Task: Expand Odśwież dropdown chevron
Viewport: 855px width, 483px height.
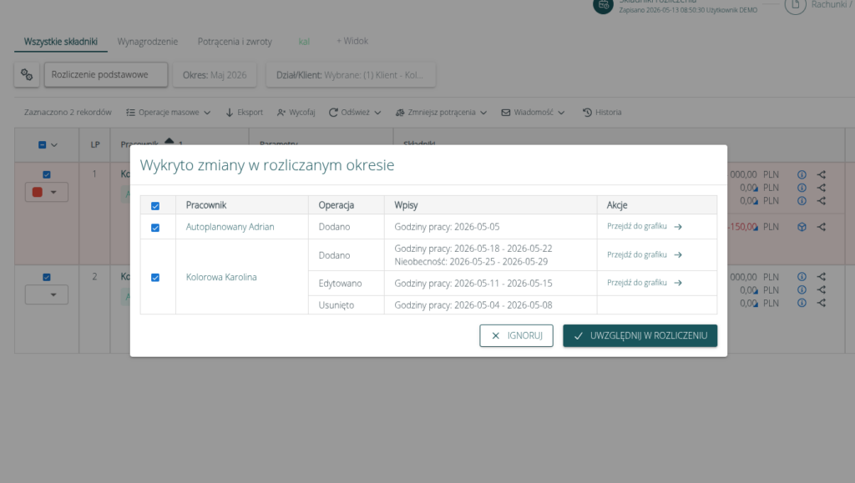Action: pyautogui.click(x=377, y=113)
